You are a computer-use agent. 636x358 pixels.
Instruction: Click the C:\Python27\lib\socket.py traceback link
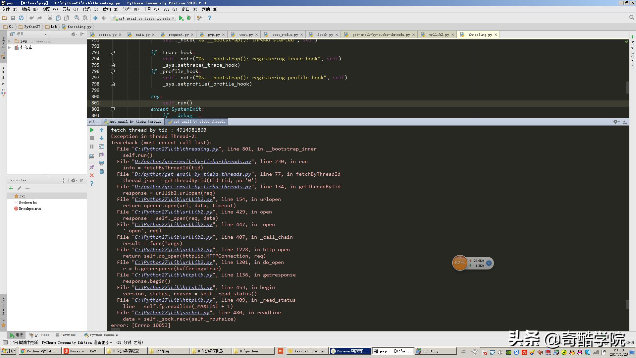pyautogui.click(x=172, y=313)
